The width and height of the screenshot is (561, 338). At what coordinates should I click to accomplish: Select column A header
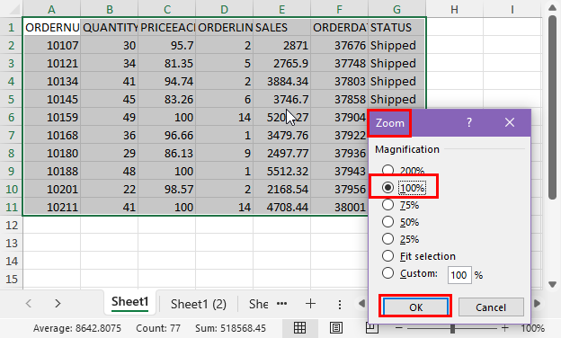[x=52, y=9]
